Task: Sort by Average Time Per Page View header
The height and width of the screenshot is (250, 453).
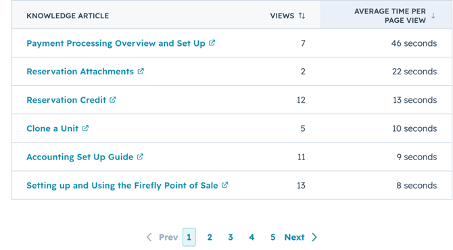Action: point(390,16)
